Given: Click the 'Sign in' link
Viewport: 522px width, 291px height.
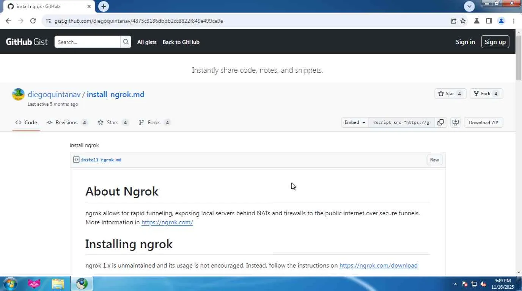Looking at the screenshot, I should tap(465, 42).
